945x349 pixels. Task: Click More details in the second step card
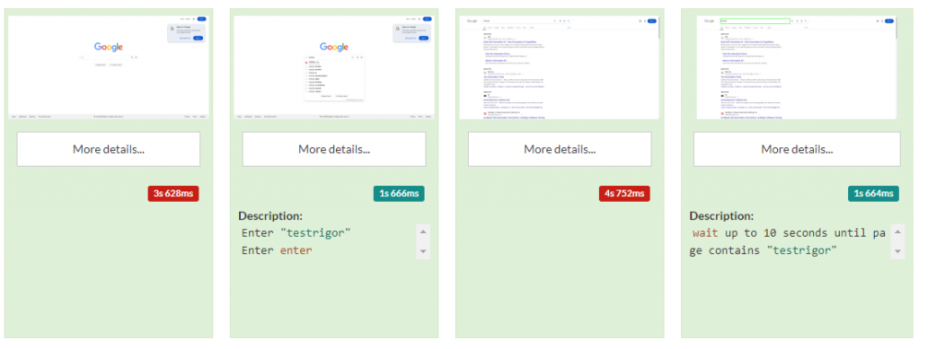coord(334,149)
